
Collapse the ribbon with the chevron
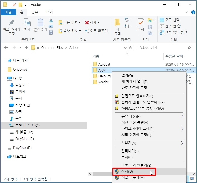point(187,12)
